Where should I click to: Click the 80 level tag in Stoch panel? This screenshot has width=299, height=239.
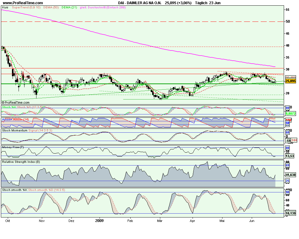287,108
